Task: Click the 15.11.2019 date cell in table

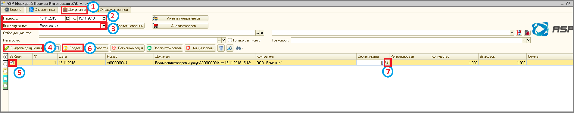Action: tap(81, 63)
